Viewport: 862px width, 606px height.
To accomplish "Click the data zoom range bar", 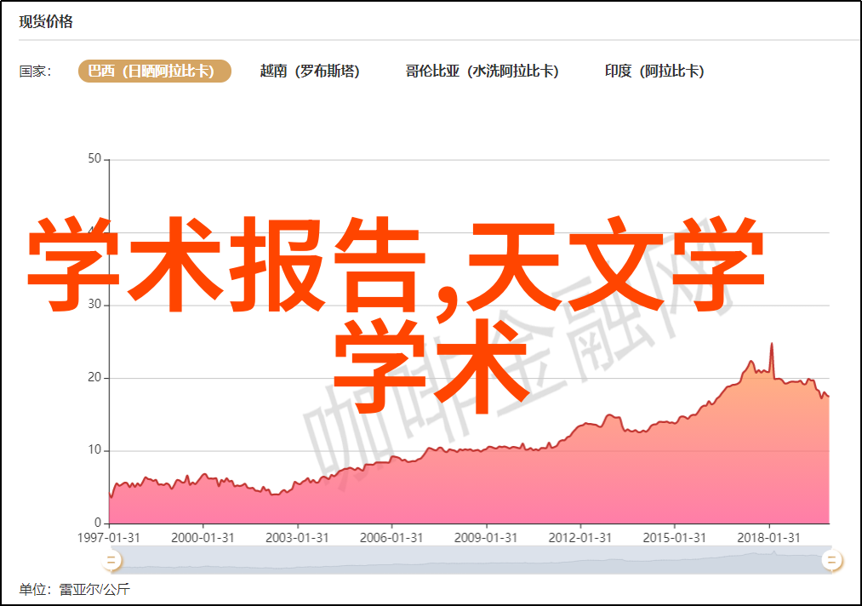I will [471, 560].
